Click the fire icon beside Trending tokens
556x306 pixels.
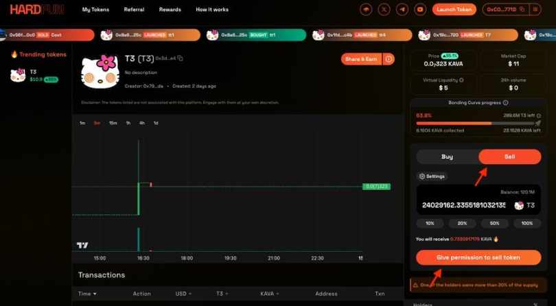click(14, 54)
